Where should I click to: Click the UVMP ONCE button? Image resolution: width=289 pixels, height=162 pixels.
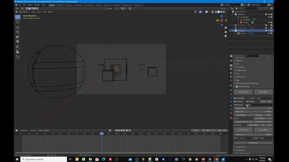click(x=263, y=92)
